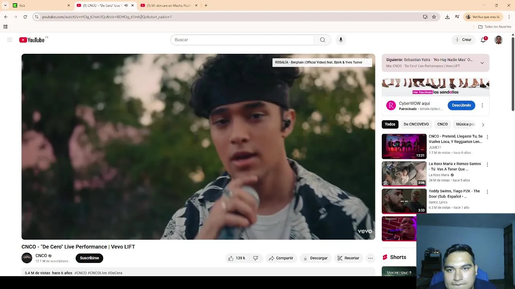Open the CNCO channel name link
Screen dimensions: 515x289
[41, 256]
